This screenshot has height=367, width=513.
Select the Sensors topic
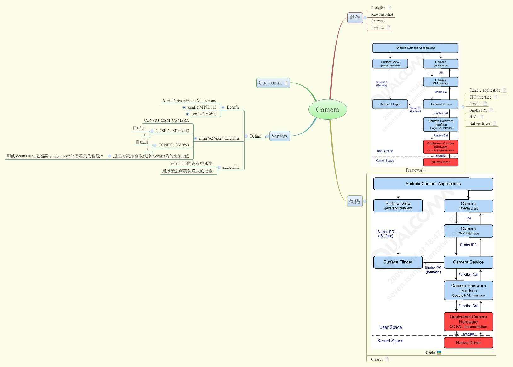click(280, 136)
